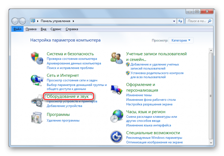Open Настройка разрешения экрана link
The width and height of the screenshot is (224, 156).
coord(149,104)
